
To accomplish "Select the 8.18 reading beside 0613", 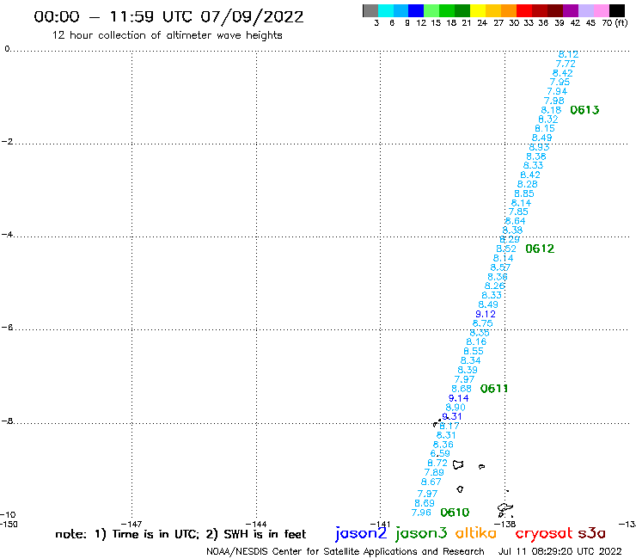I will point(551,110).
